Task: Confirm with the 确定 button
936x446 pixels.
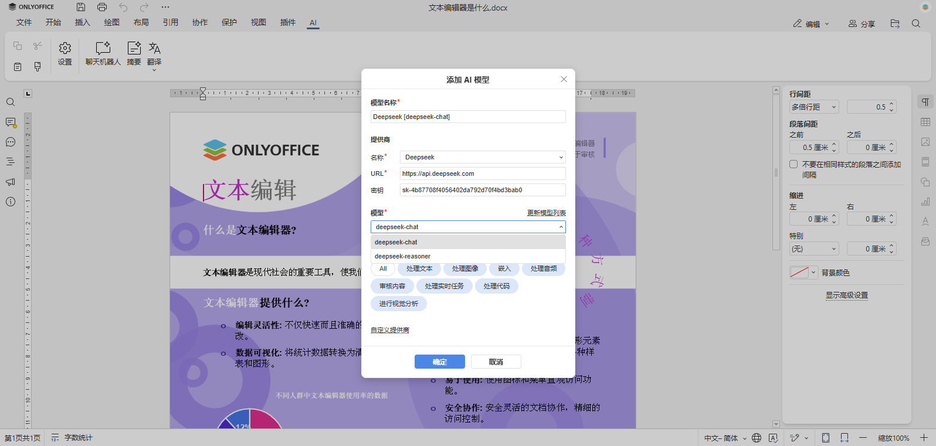Action: click(440, 362)
